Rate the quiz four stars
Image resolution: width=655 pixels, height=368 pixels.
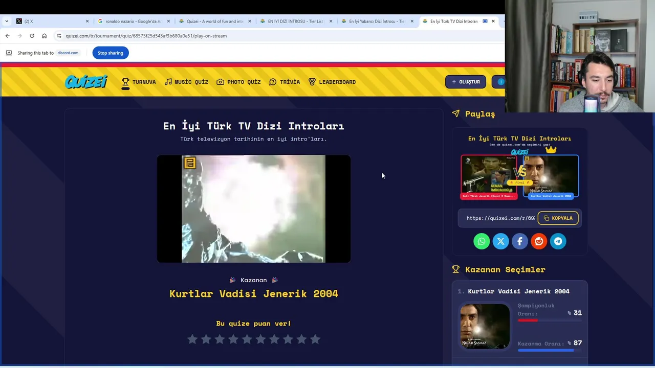pos(233,339)
